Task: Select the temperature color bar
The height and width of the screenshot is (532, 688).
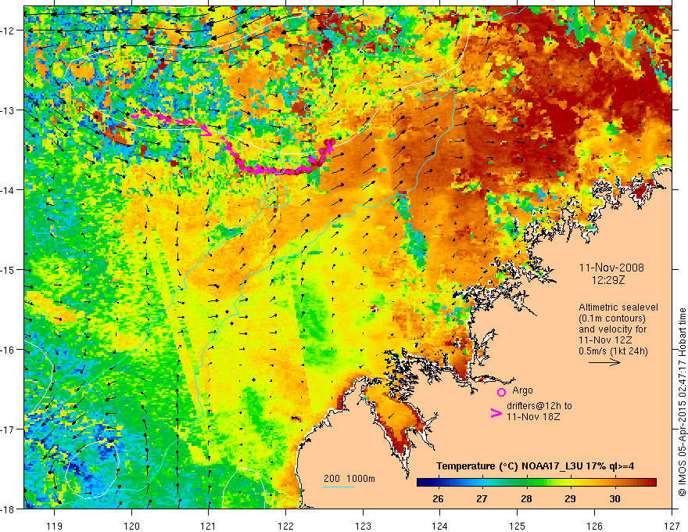Action: [x=536, y=483]
